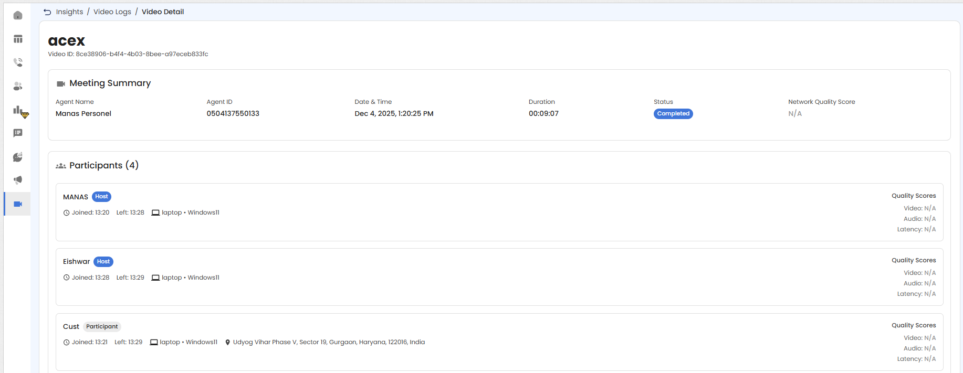Click Video Detail breadcrumb
This screenshot has width=963, height=373.
pos(163,12)
